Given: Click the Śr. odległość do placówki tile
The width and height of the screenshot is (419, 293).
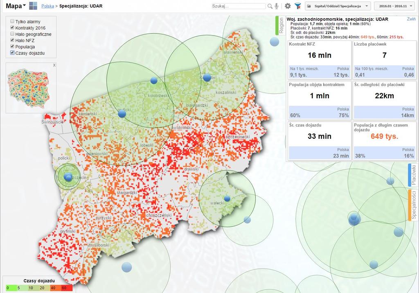Looking at the screenshot, I should 385,100.
